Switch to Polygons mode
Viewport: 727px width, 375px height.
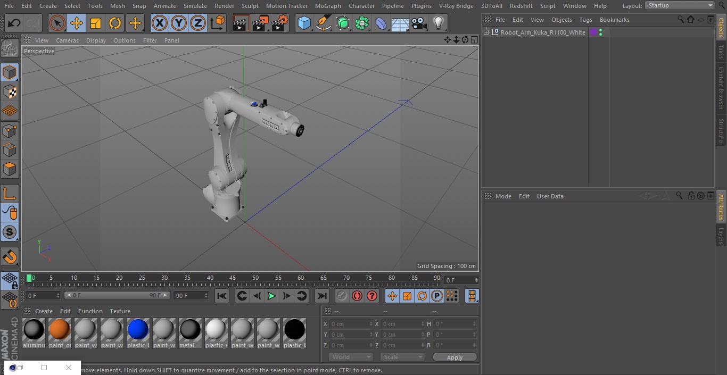(10, 169)
